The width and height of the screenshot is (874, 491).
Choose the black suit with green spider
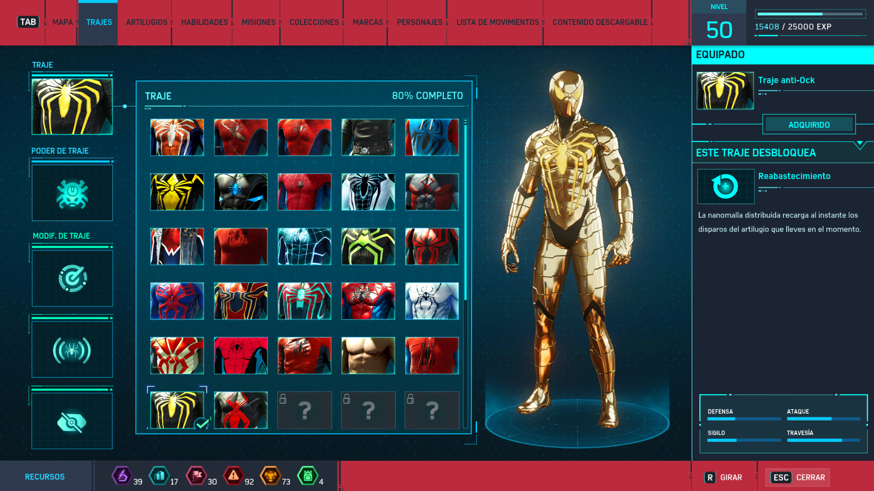[368, 246]
